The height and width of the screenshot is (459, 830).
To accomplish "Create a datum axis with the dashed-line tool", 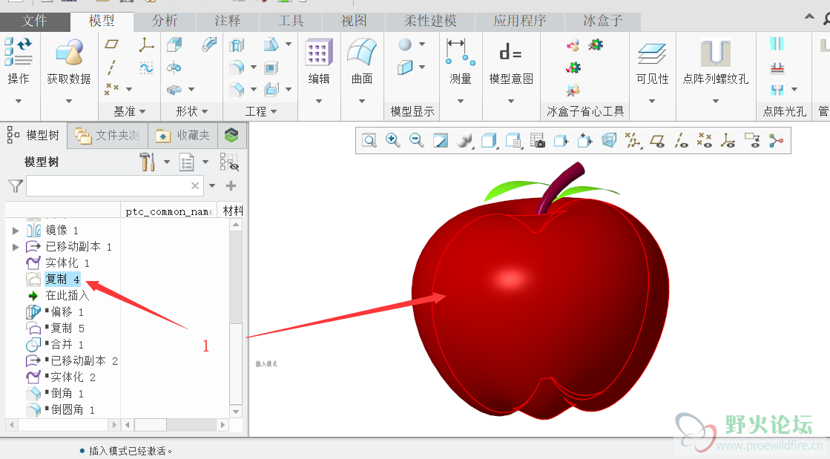I will click(112, 67).
